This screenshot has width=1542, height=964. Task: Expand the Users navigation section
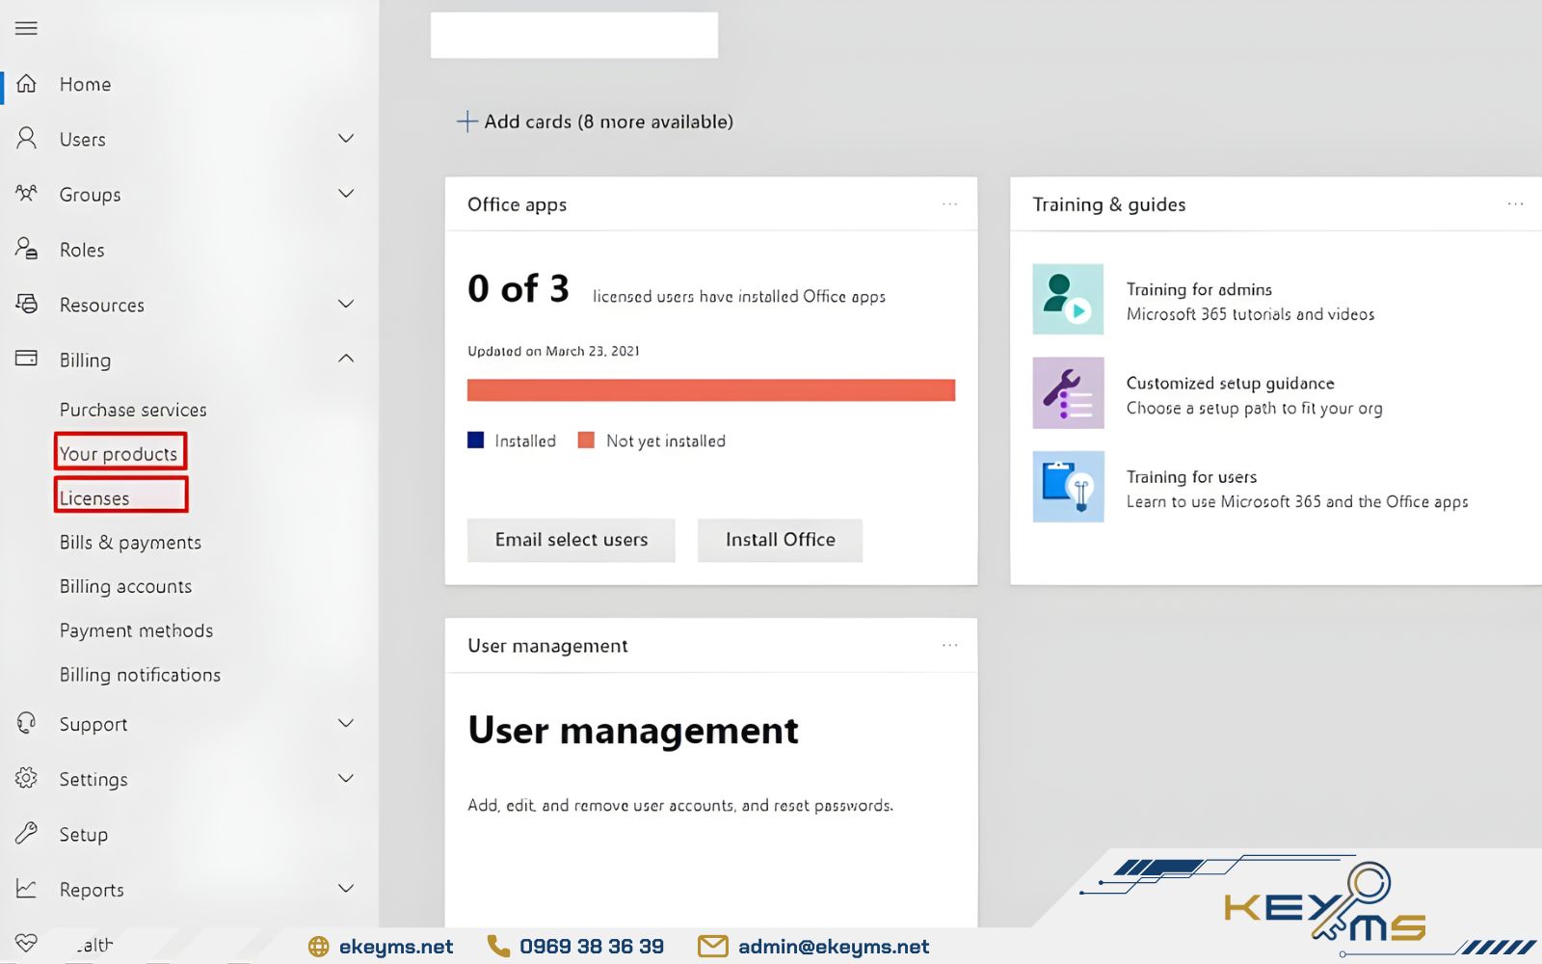pyautogui.click(x=346, y=139)
